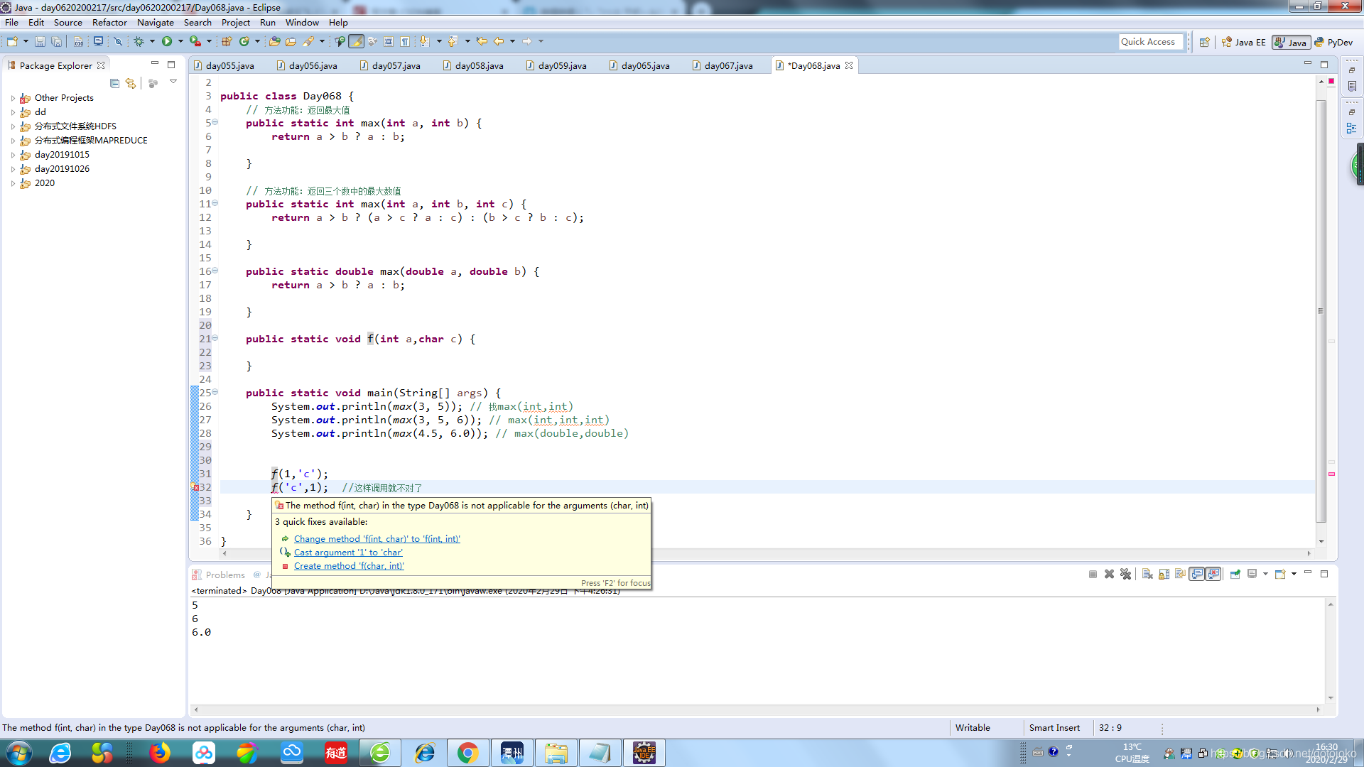
Task: Toggle Show Console on Standard Out
Action: tap(1197, 574)
